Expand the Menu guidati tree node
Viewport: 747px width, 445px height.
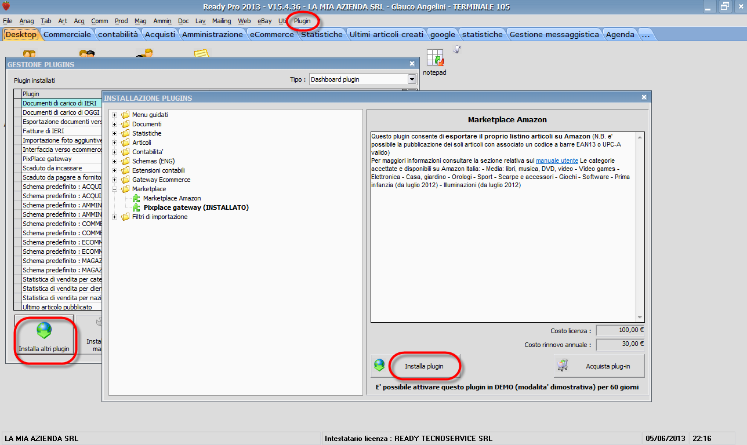coord(115,115)
